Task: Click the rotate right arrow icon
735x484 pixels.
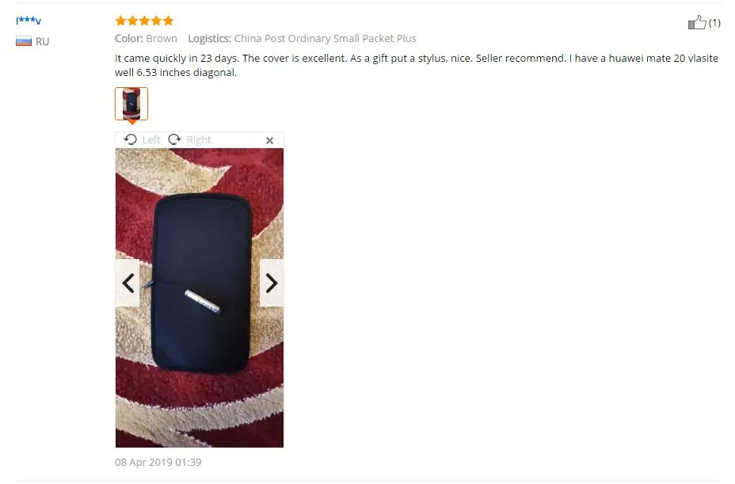Action: (174, 139)
